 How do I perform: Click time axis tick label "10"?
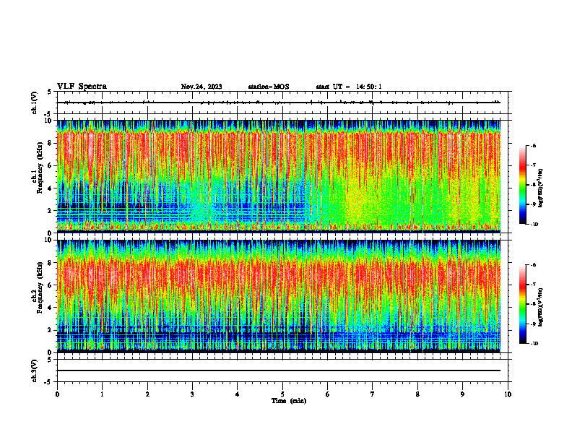pos(508,394)
